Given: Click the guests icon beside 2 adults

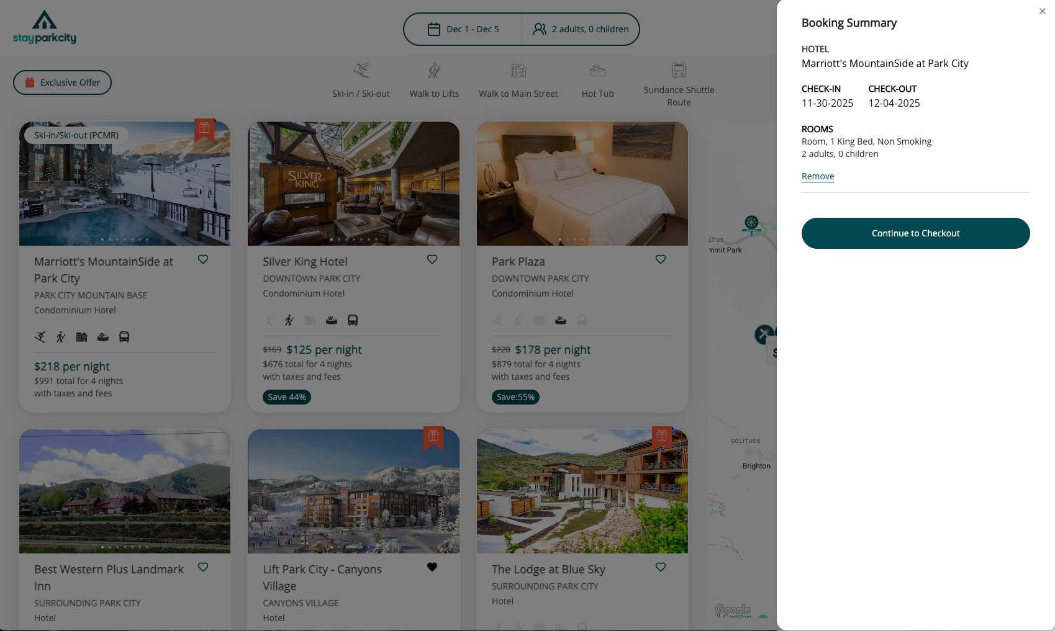Looking at the screenshot, I should 540,29.
